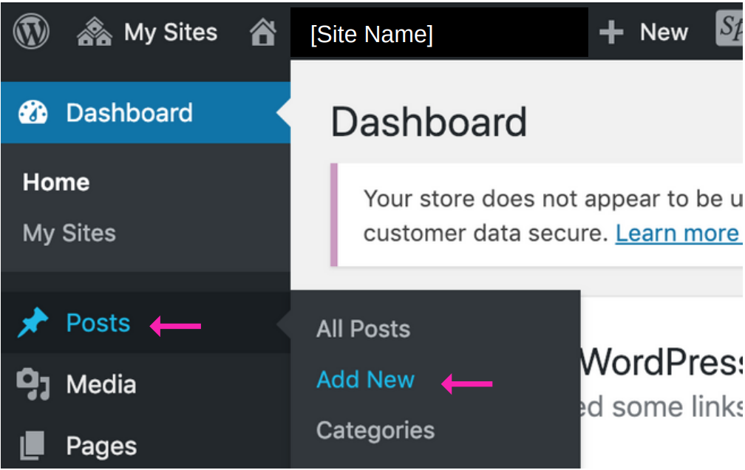745x470 pixels.
Task: Open Categories from the Posts flyout
Action: [x=375, y=430]
